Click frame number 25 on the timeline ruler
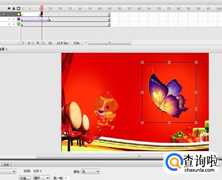This screenshot has height=180, width=222. coord(70,9)
